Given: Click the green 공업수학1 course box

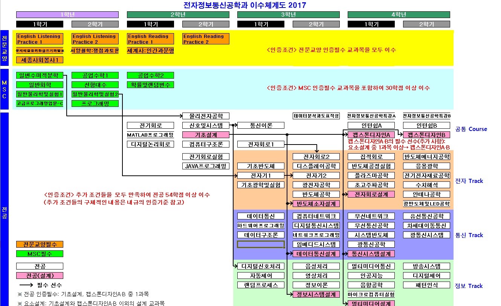Looking at the screenshot, I should (x=95, y=75).
